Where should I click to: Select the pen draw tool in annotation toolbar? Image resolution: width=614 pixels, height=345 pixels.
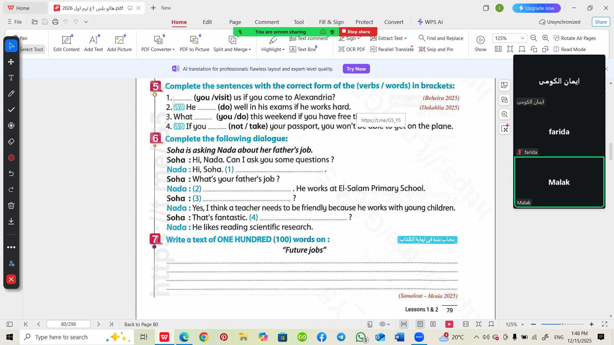pyautogui.click(x=11, y=94)
